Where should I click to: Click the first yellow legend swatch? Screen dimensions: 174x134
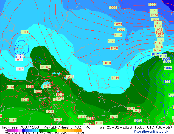click(x=58, y=130)
